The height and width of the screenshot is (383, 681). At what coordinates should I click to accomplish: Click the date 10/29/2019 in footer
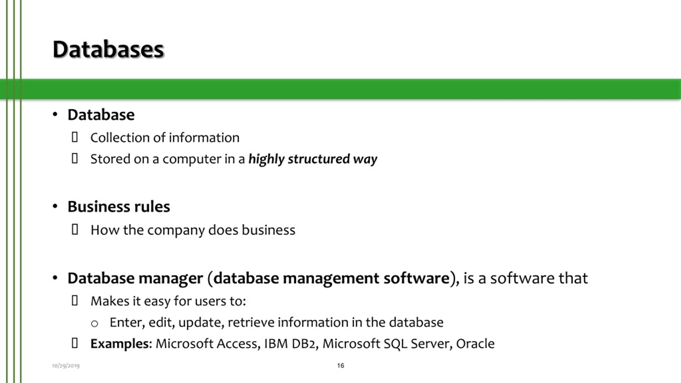(x=66, y=366)
